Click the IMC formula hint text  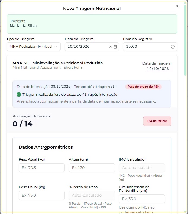(x=141, y=177)
